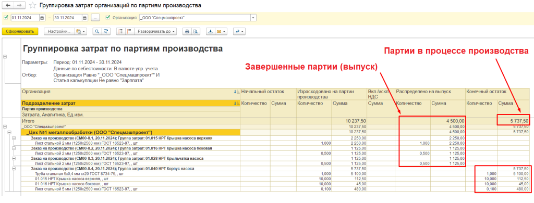Collapse Цех №1 металлообработки group

pyautogui.click(x=9, y=133)
